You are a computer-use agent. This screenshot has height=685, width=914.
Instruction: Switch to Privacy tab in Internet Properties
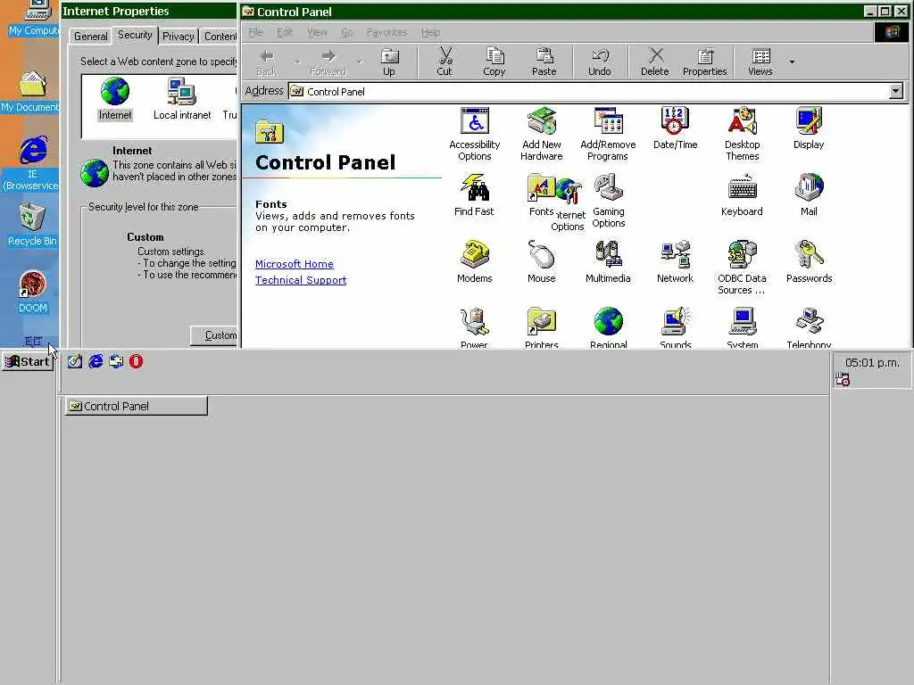tap(178, 36)
